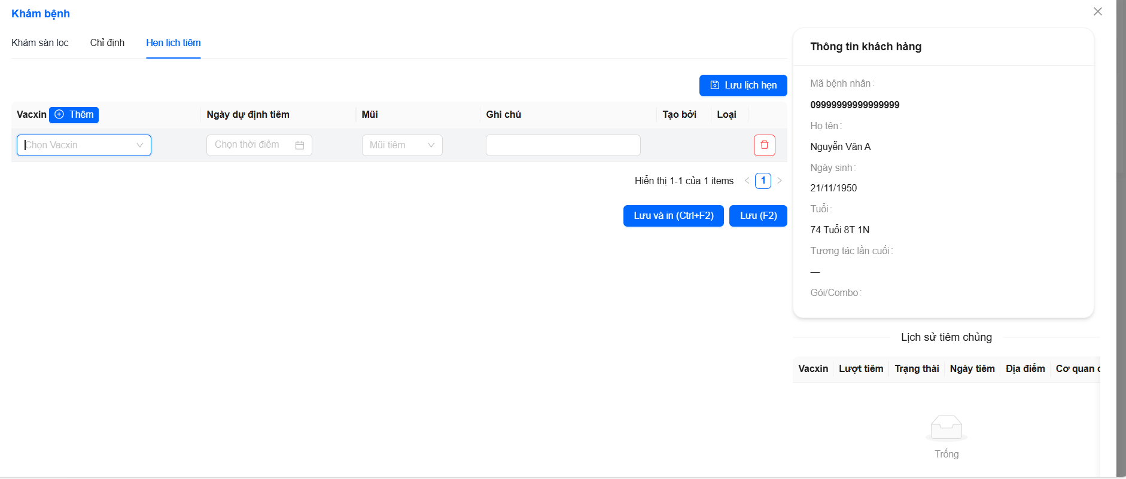This screenshot has height=479, width=1126.
Task: Click the Trạng thái column header
Action: click(x=916, y=369)
